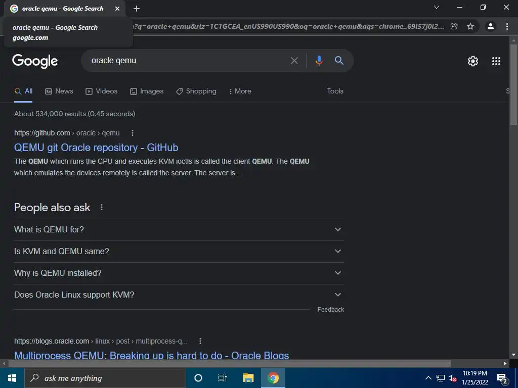The width and height of the screenshot is (518, 388).
Task: Click the Google logo
Action: click(x=35, y=61)
